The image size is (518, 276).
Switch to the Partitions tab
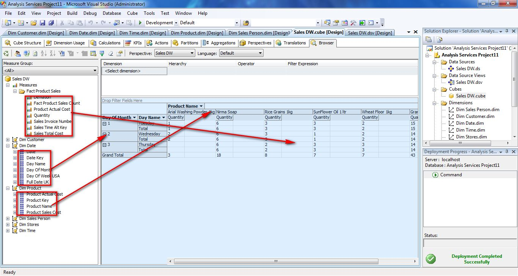(x=185, y=43)
